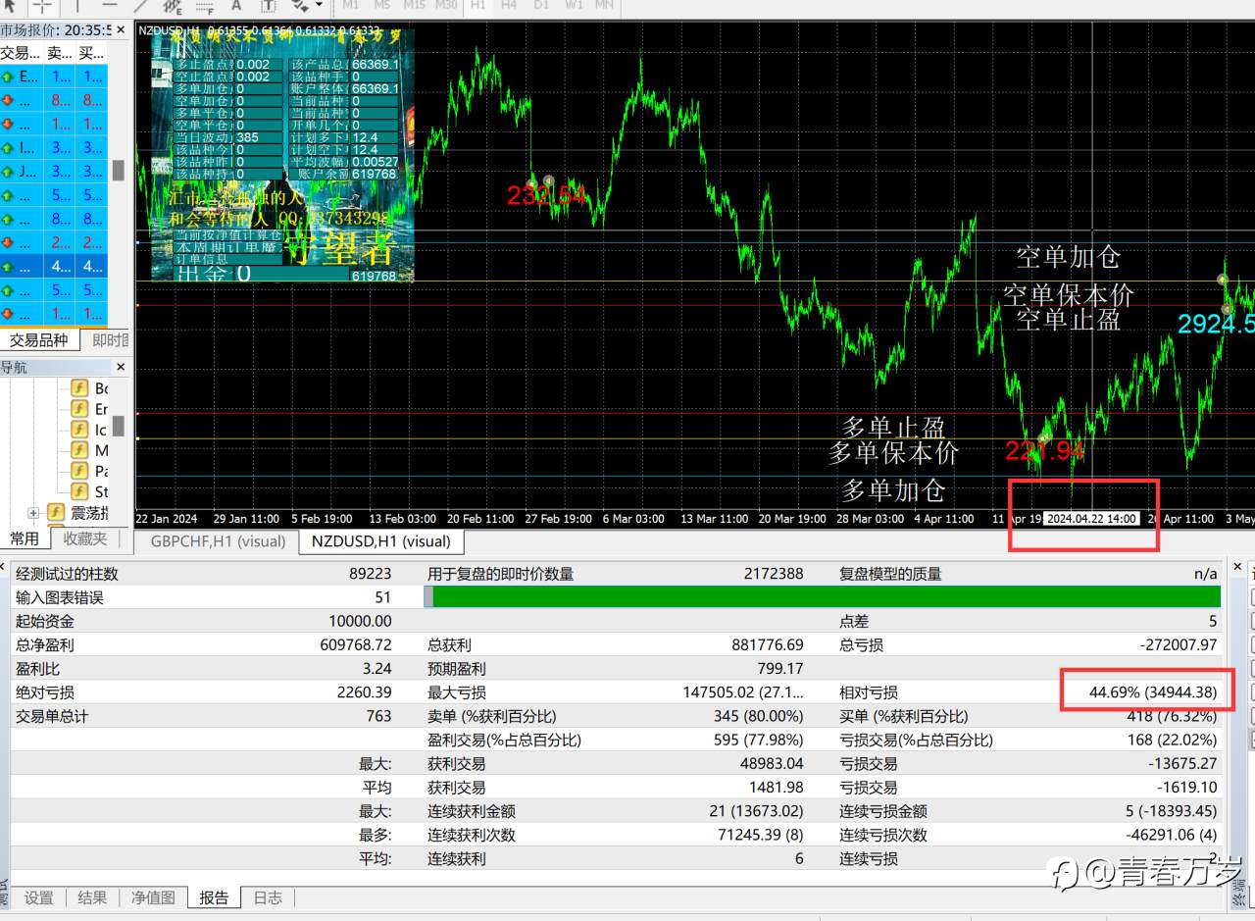
Task: Switch chart timeframe to MN
Action: coord(605,5)
